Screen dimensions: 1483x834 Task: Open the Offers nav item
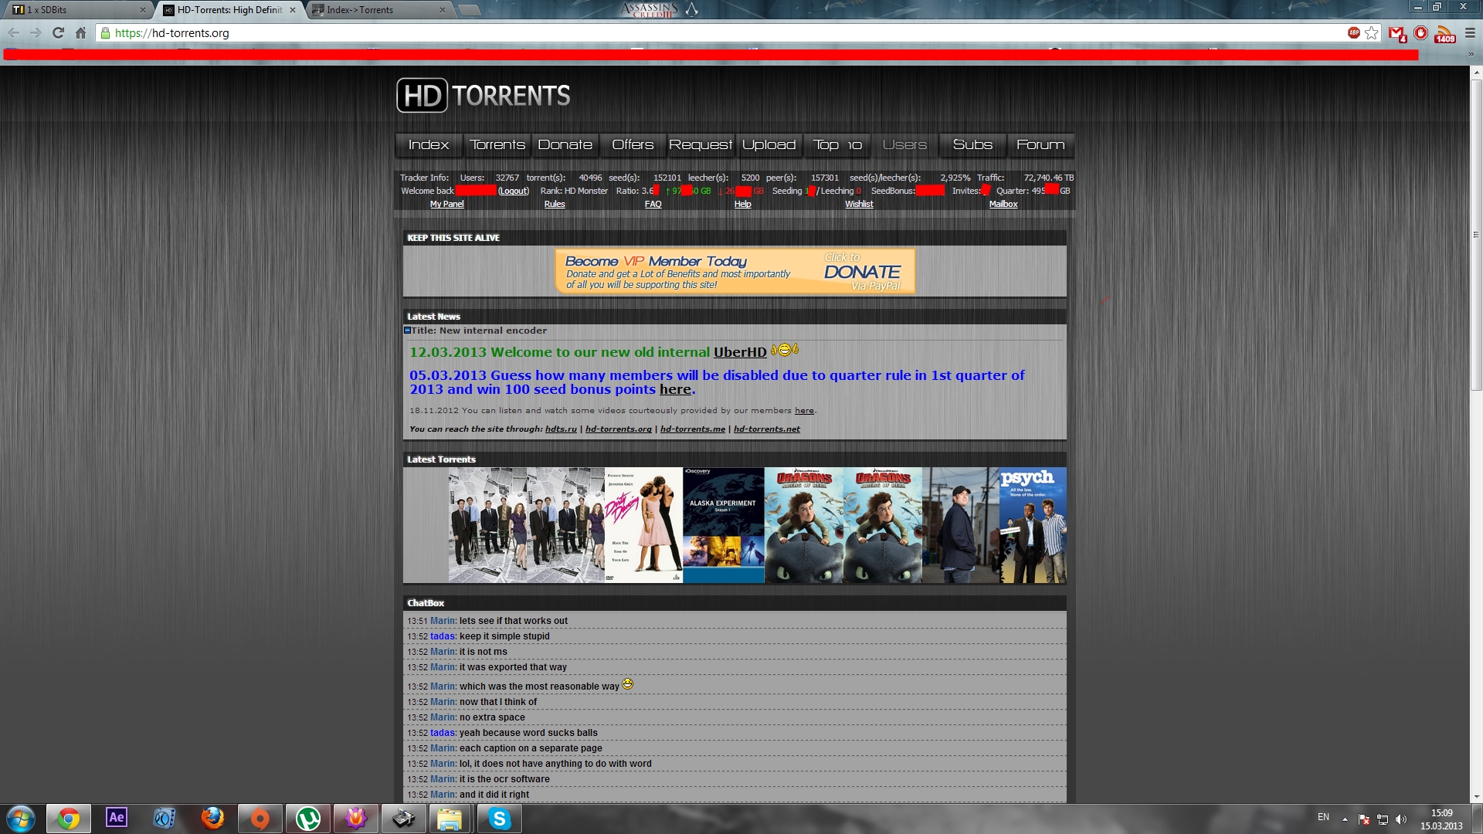(x=633, y=144)
